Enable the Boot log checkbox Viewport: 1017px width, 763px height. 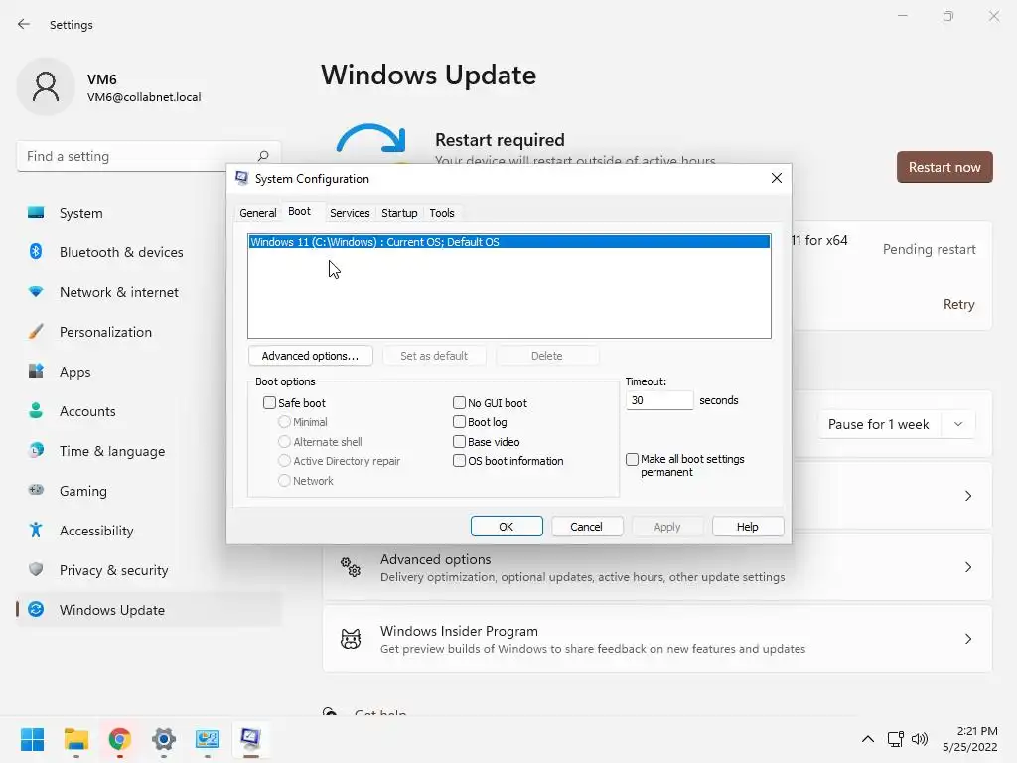(x=459, y=422)
